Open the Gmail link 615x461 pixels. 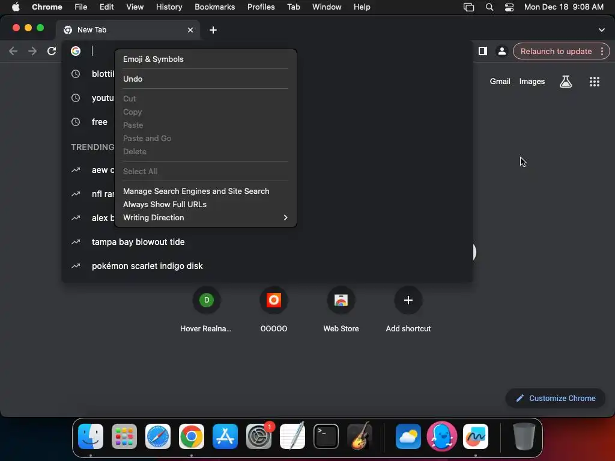click(x=500, y=82)
